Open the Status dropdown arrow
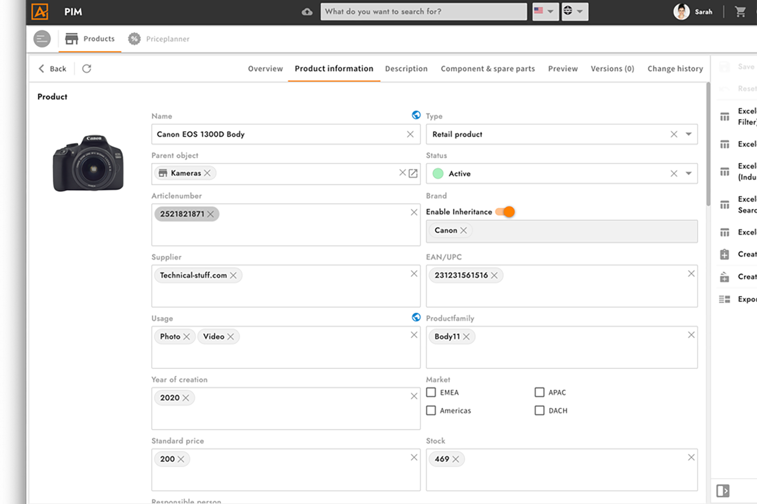The height and width of the screenshot is (504, 757). pos(688,174)
